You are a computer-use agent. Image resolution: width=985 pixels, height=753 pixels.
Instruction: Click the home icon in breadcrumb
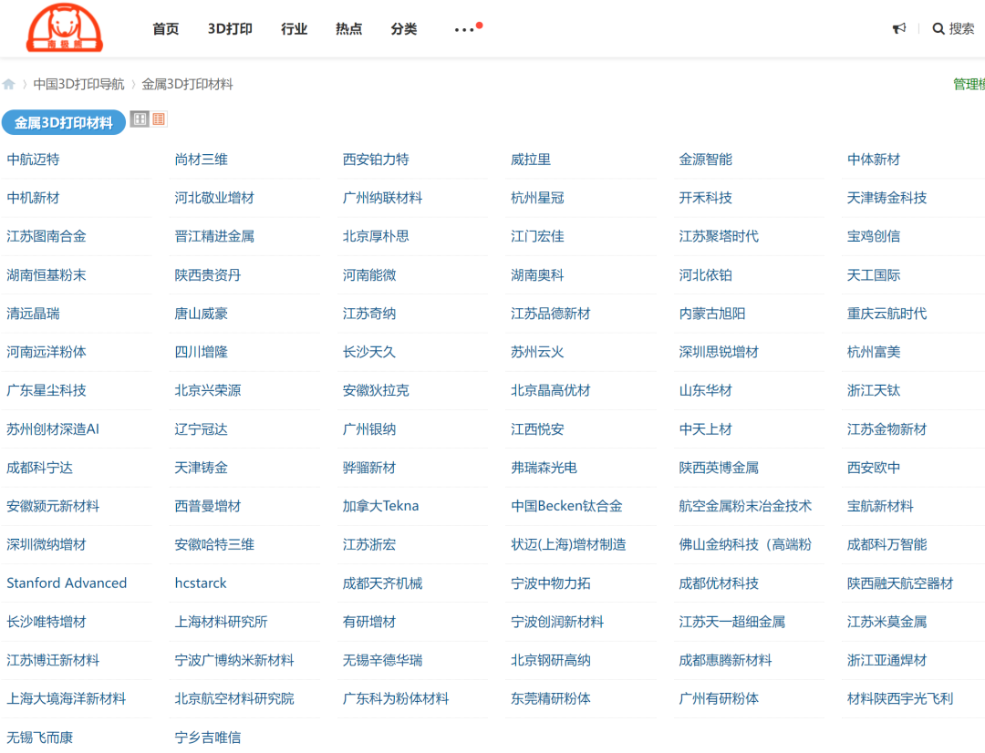9,85
